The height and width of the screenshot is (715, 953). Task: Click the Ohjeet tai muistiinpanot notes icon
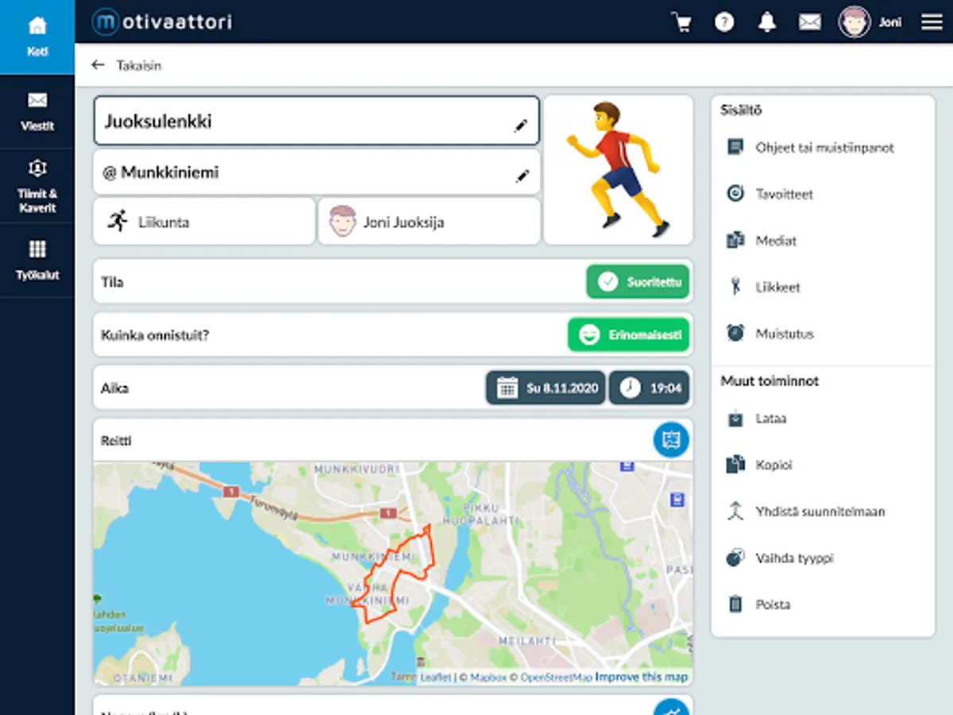click(735, 147)
